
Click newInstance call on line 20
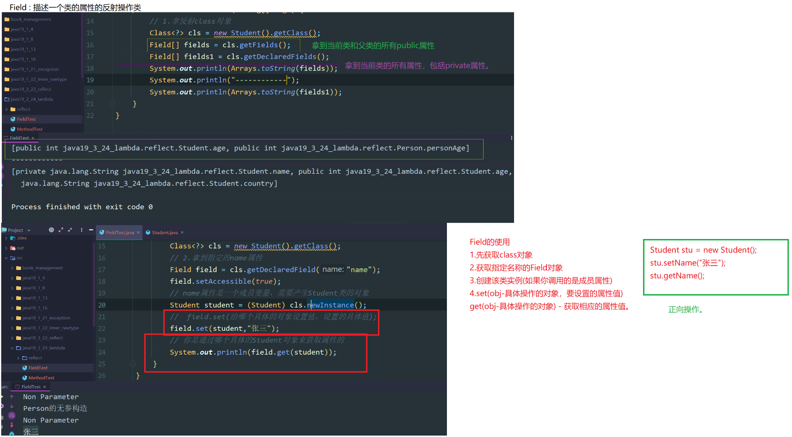(x=330, y=305)
